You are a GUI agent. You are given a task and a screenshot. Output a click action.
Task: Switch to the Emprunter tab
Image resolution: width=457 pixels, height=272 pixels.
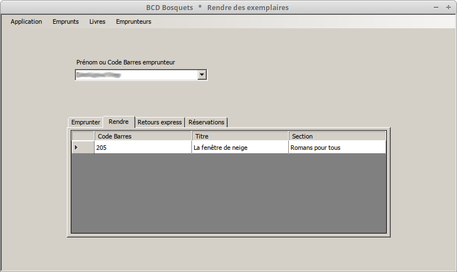pos(86,122)
